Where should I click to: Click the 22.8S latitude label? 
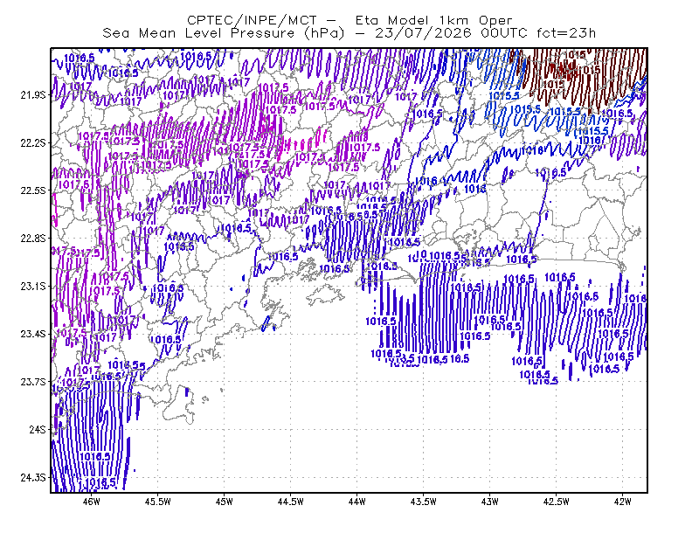[33, 239]
